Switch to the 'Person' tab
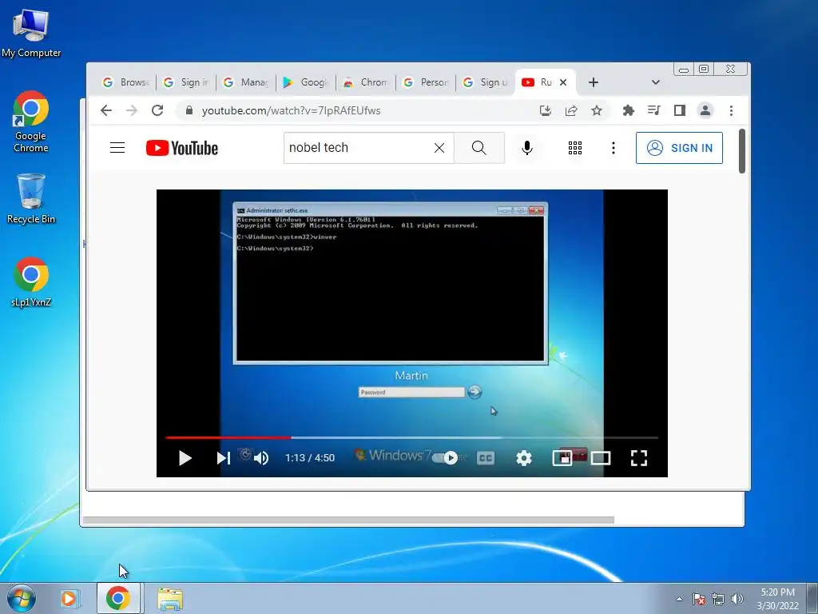This screenshot has width=818, height=614. click(427, 82)
